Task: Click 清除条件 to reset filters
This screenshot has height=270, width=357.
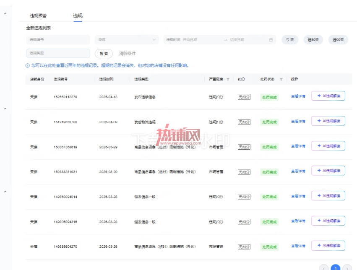Action: coord(128,53)
